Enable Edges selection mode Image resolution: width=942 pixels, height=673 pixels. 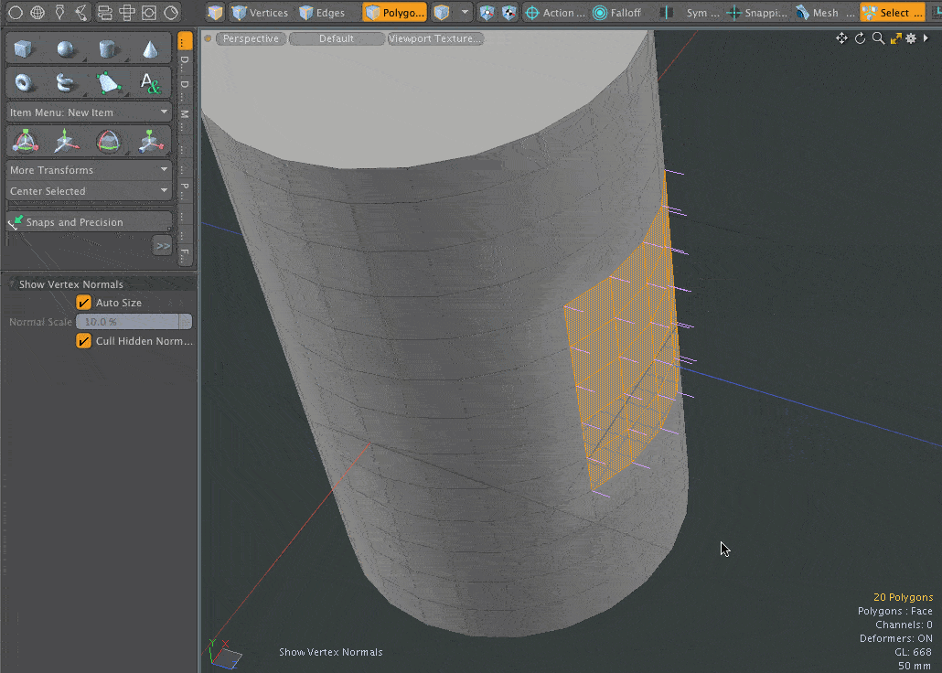coord(322,13)
